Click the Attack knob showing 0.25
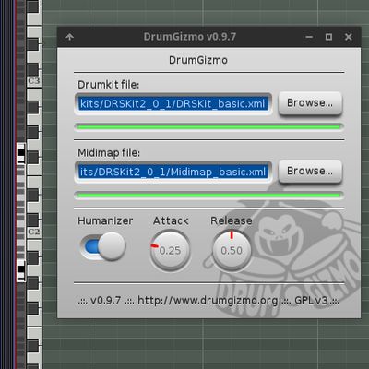 click(x=170, y=250)
